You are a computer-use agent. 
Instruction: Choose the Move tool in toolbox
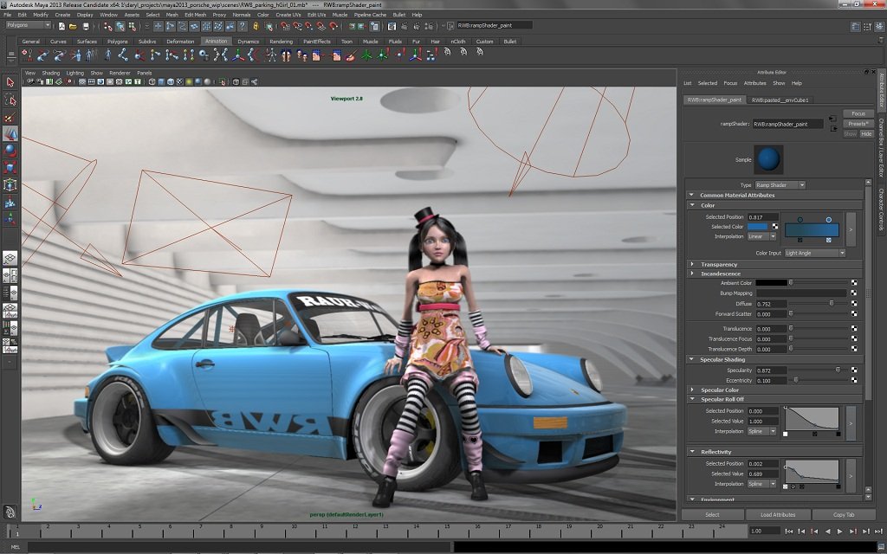coord(10,134)
